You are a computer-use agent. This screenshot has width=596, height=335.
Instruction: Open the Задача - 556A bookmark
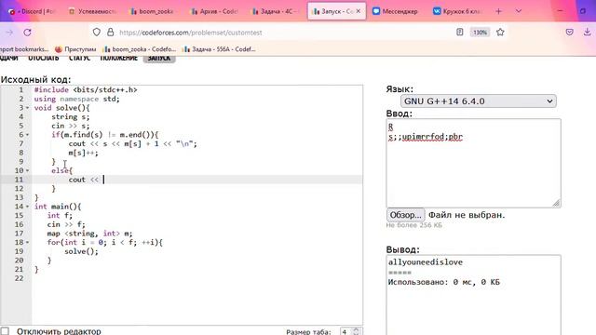[x=219, y=49]
